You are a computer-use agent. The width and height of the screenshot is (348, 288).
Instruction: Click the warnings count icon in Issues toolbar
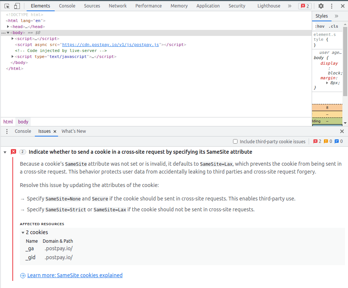326,141
